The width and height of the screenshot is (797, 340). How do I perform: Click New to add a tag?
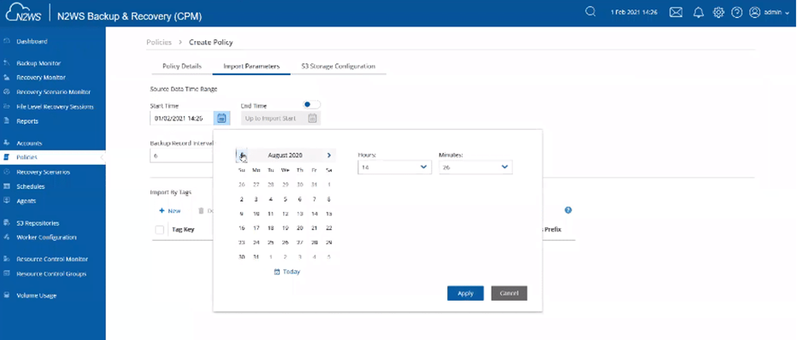coord(170,211)
